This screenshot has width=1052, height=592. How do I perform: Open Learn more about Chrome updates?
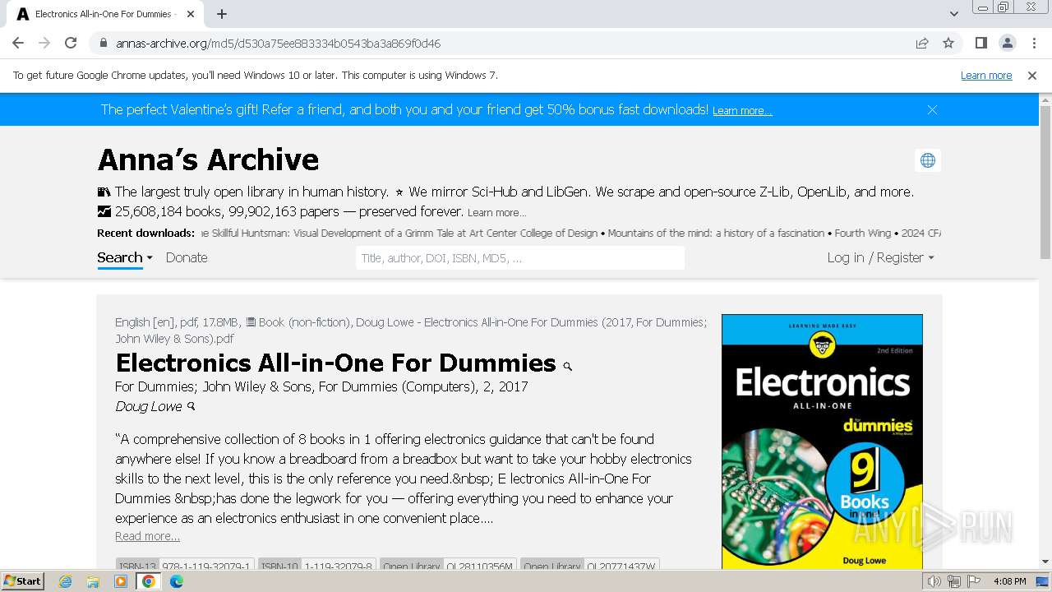click(986, 75)
